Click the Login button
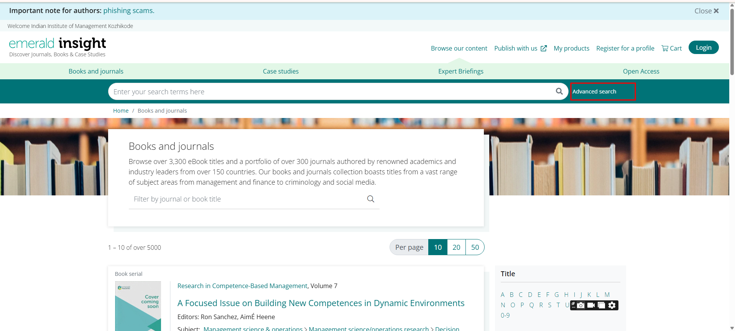The image size is (735, 331). point(703,48)
